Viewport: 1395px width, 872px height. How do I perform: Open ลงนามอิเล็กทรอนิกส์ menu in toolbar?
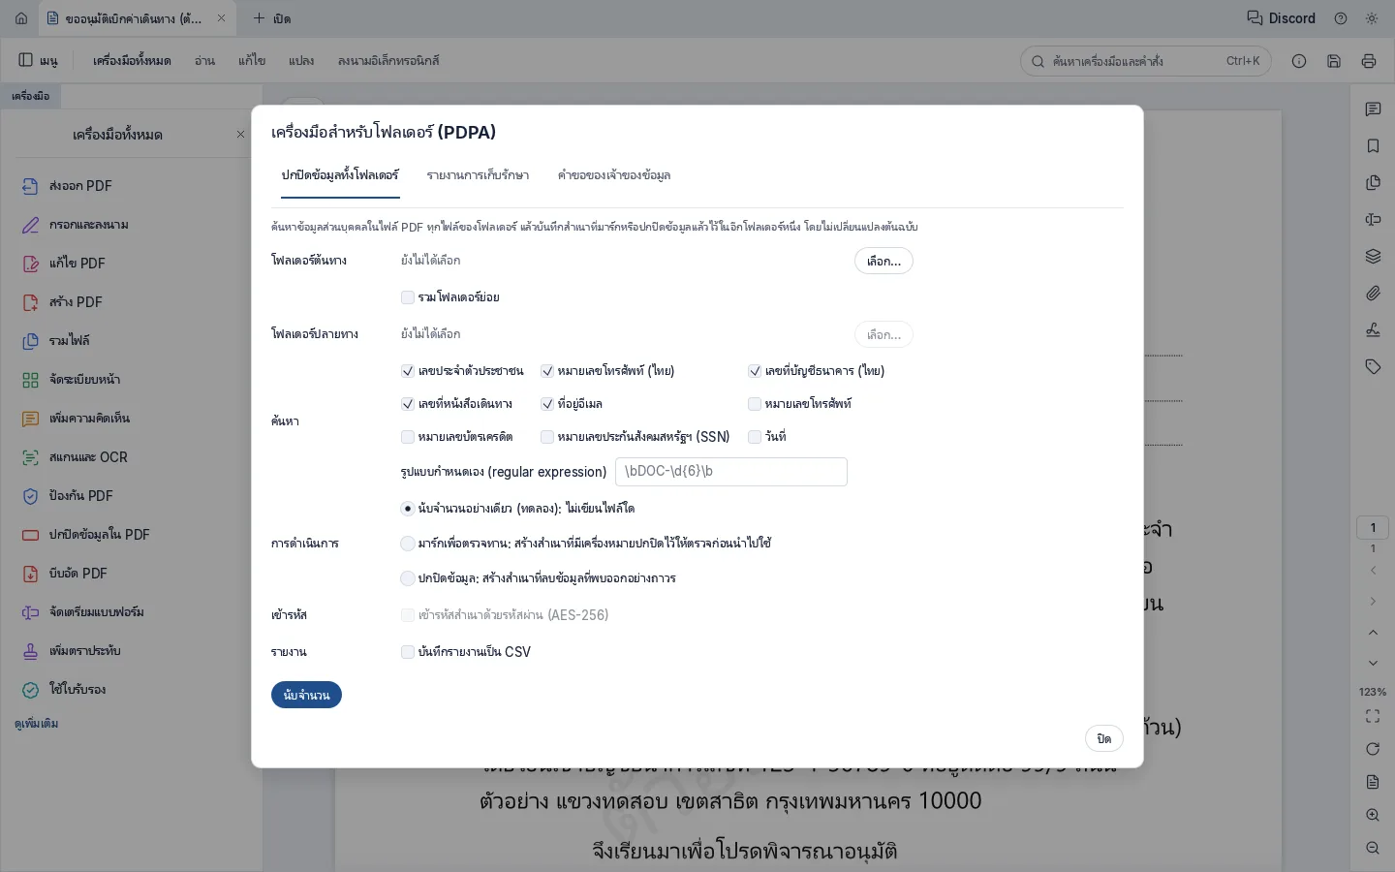coord(388,61)
